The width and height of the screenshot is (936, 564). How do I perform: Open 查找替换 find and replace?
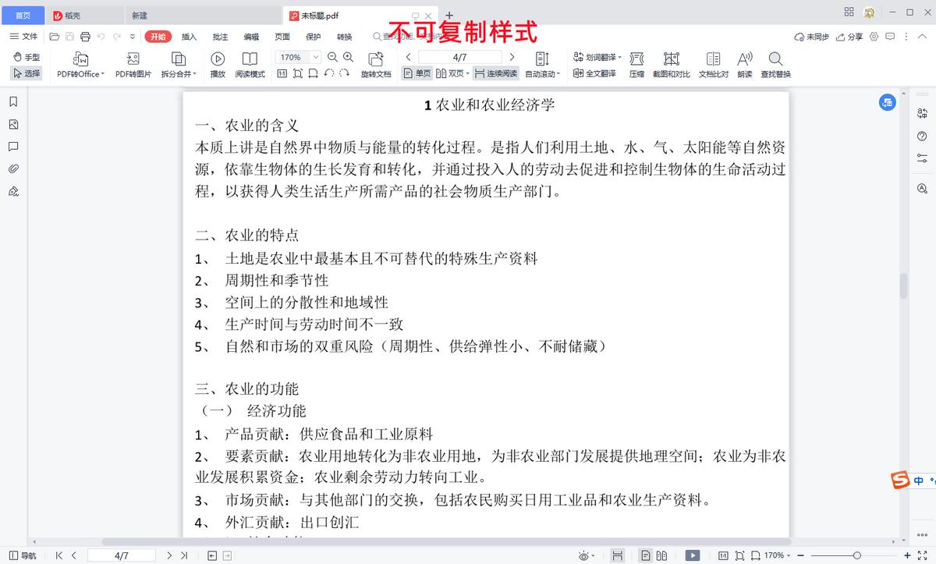pyautogui.click(x=775, y=62)
